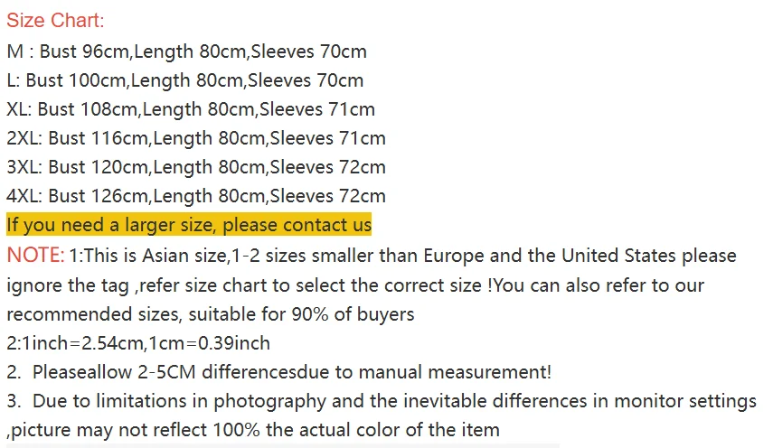773x448 pixels.
Task: Select the 3XL size row
Action: tap(195, 167)
